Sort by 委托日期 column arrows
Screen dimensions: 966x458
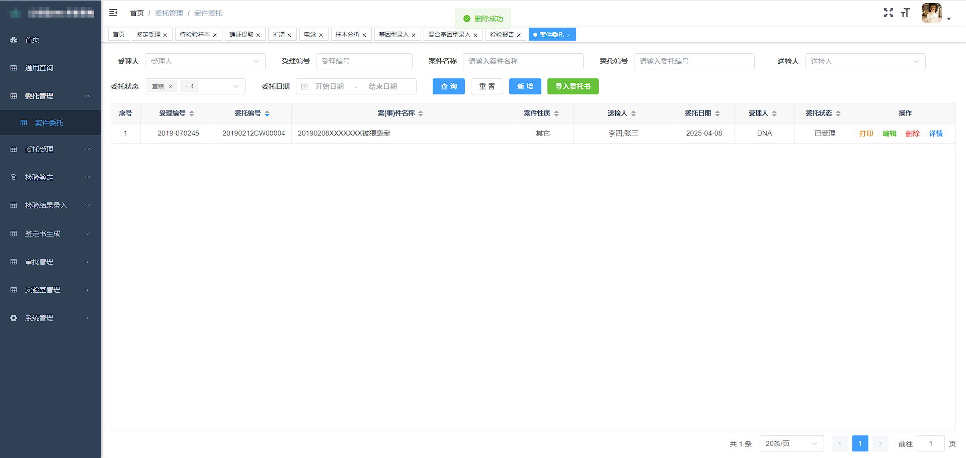tap(717, 113)
